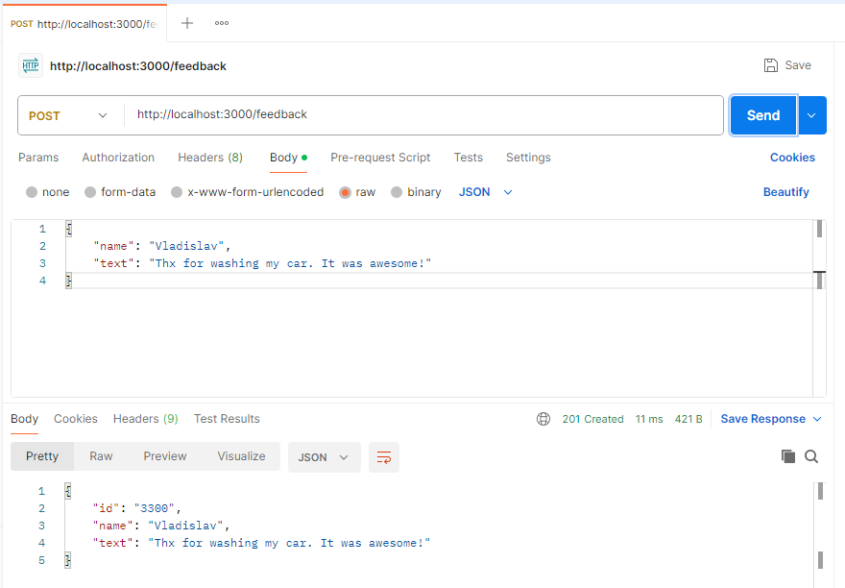Toggle the response word wrap icon

coord(384,457)
